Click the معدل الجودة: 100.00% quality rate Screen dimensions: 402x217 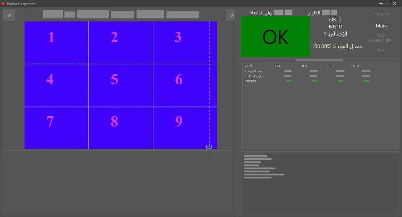coord(337,46)
